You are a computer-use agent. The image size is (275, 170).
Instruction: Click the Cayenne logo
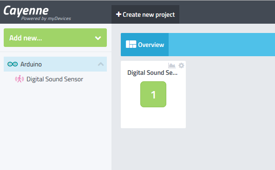tap(26, 11)
